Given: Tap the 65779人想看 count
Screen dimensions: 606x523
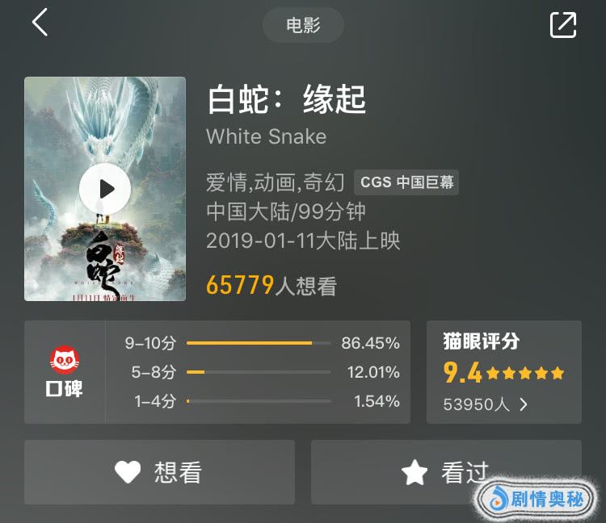Looking at the screenshot, I should click(x=271, y=286).
